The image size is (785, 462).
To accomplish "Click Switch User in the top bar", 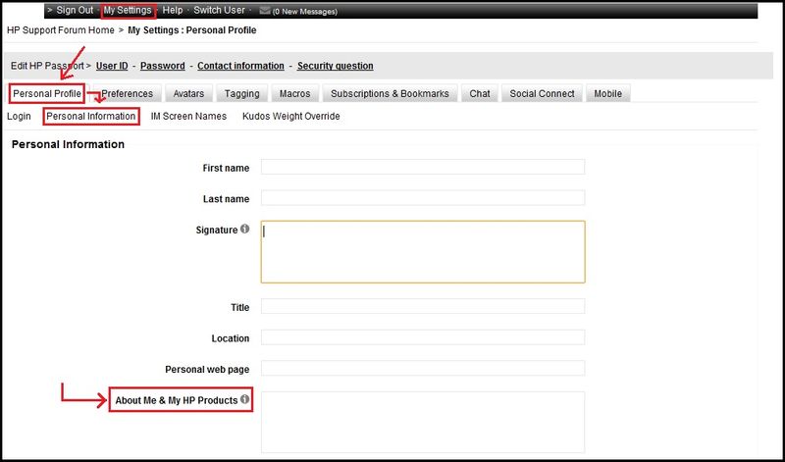I will click(219, 10).
